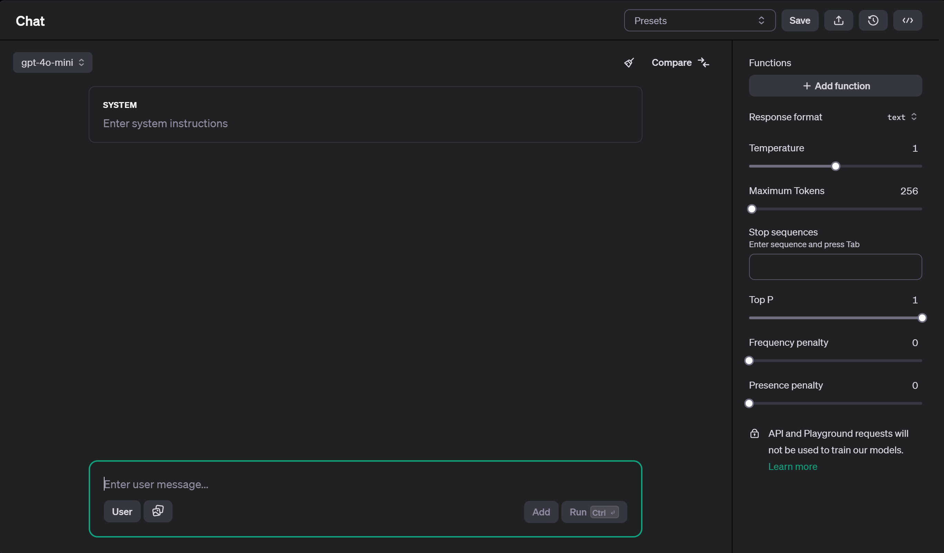Click the Add message button

click(x=541, y=512)
